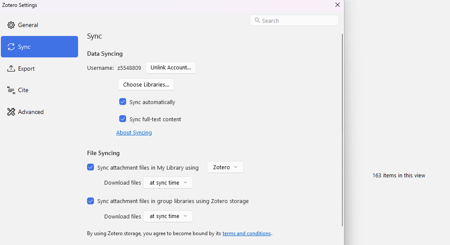
Task: Open the Zotero storage method dropdown
Action: (225, 167)
